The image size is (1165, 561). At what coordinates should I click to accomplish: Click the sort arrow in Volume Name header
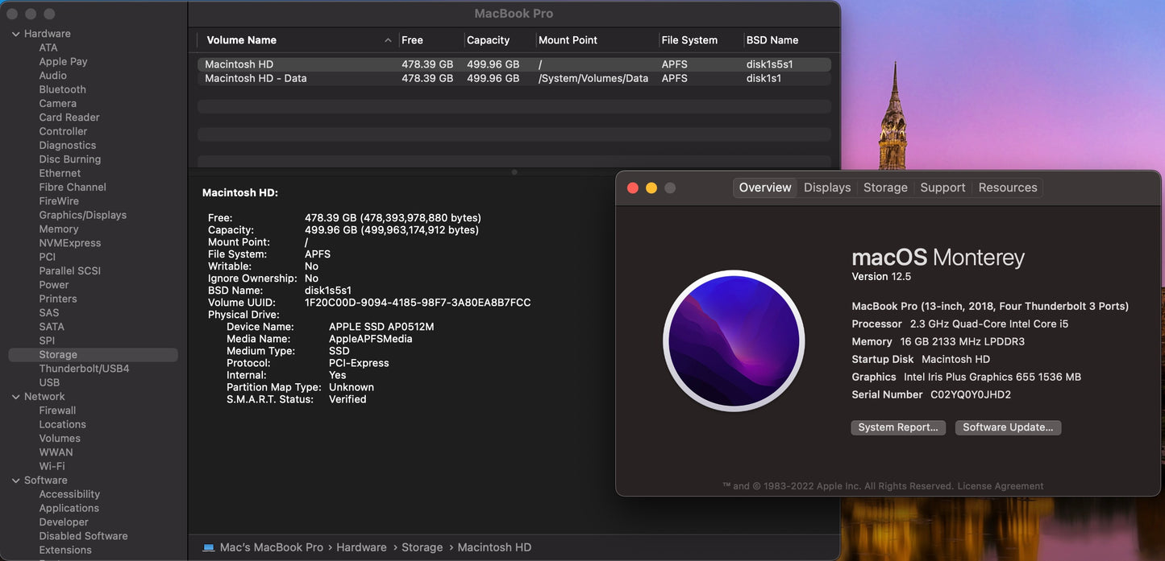[388, 39]
